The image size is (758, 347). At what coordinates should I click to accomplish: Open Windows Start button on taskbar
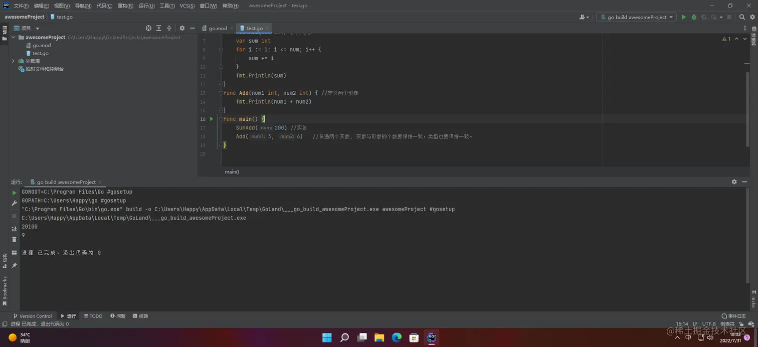point(327,337)
